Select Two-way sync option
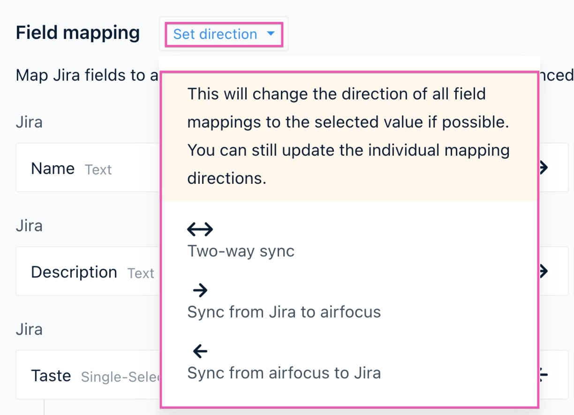This screenshot has height=415, width=574. tap(241, 241)
